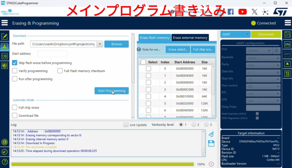Open top icon in right sidebar
The image size is (292, 168).
pyautogui.click(x=287, y=35)
